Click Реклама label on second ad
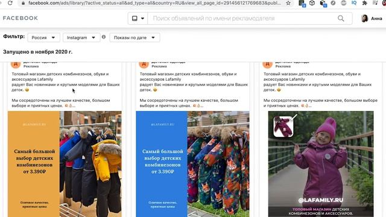This screenshot has width=386, height=217. [159, 66]
